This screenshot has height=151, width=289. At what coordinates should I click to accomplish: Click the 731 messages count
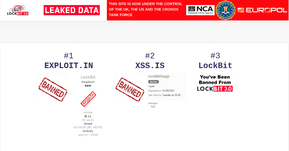[x=153, y=107]
